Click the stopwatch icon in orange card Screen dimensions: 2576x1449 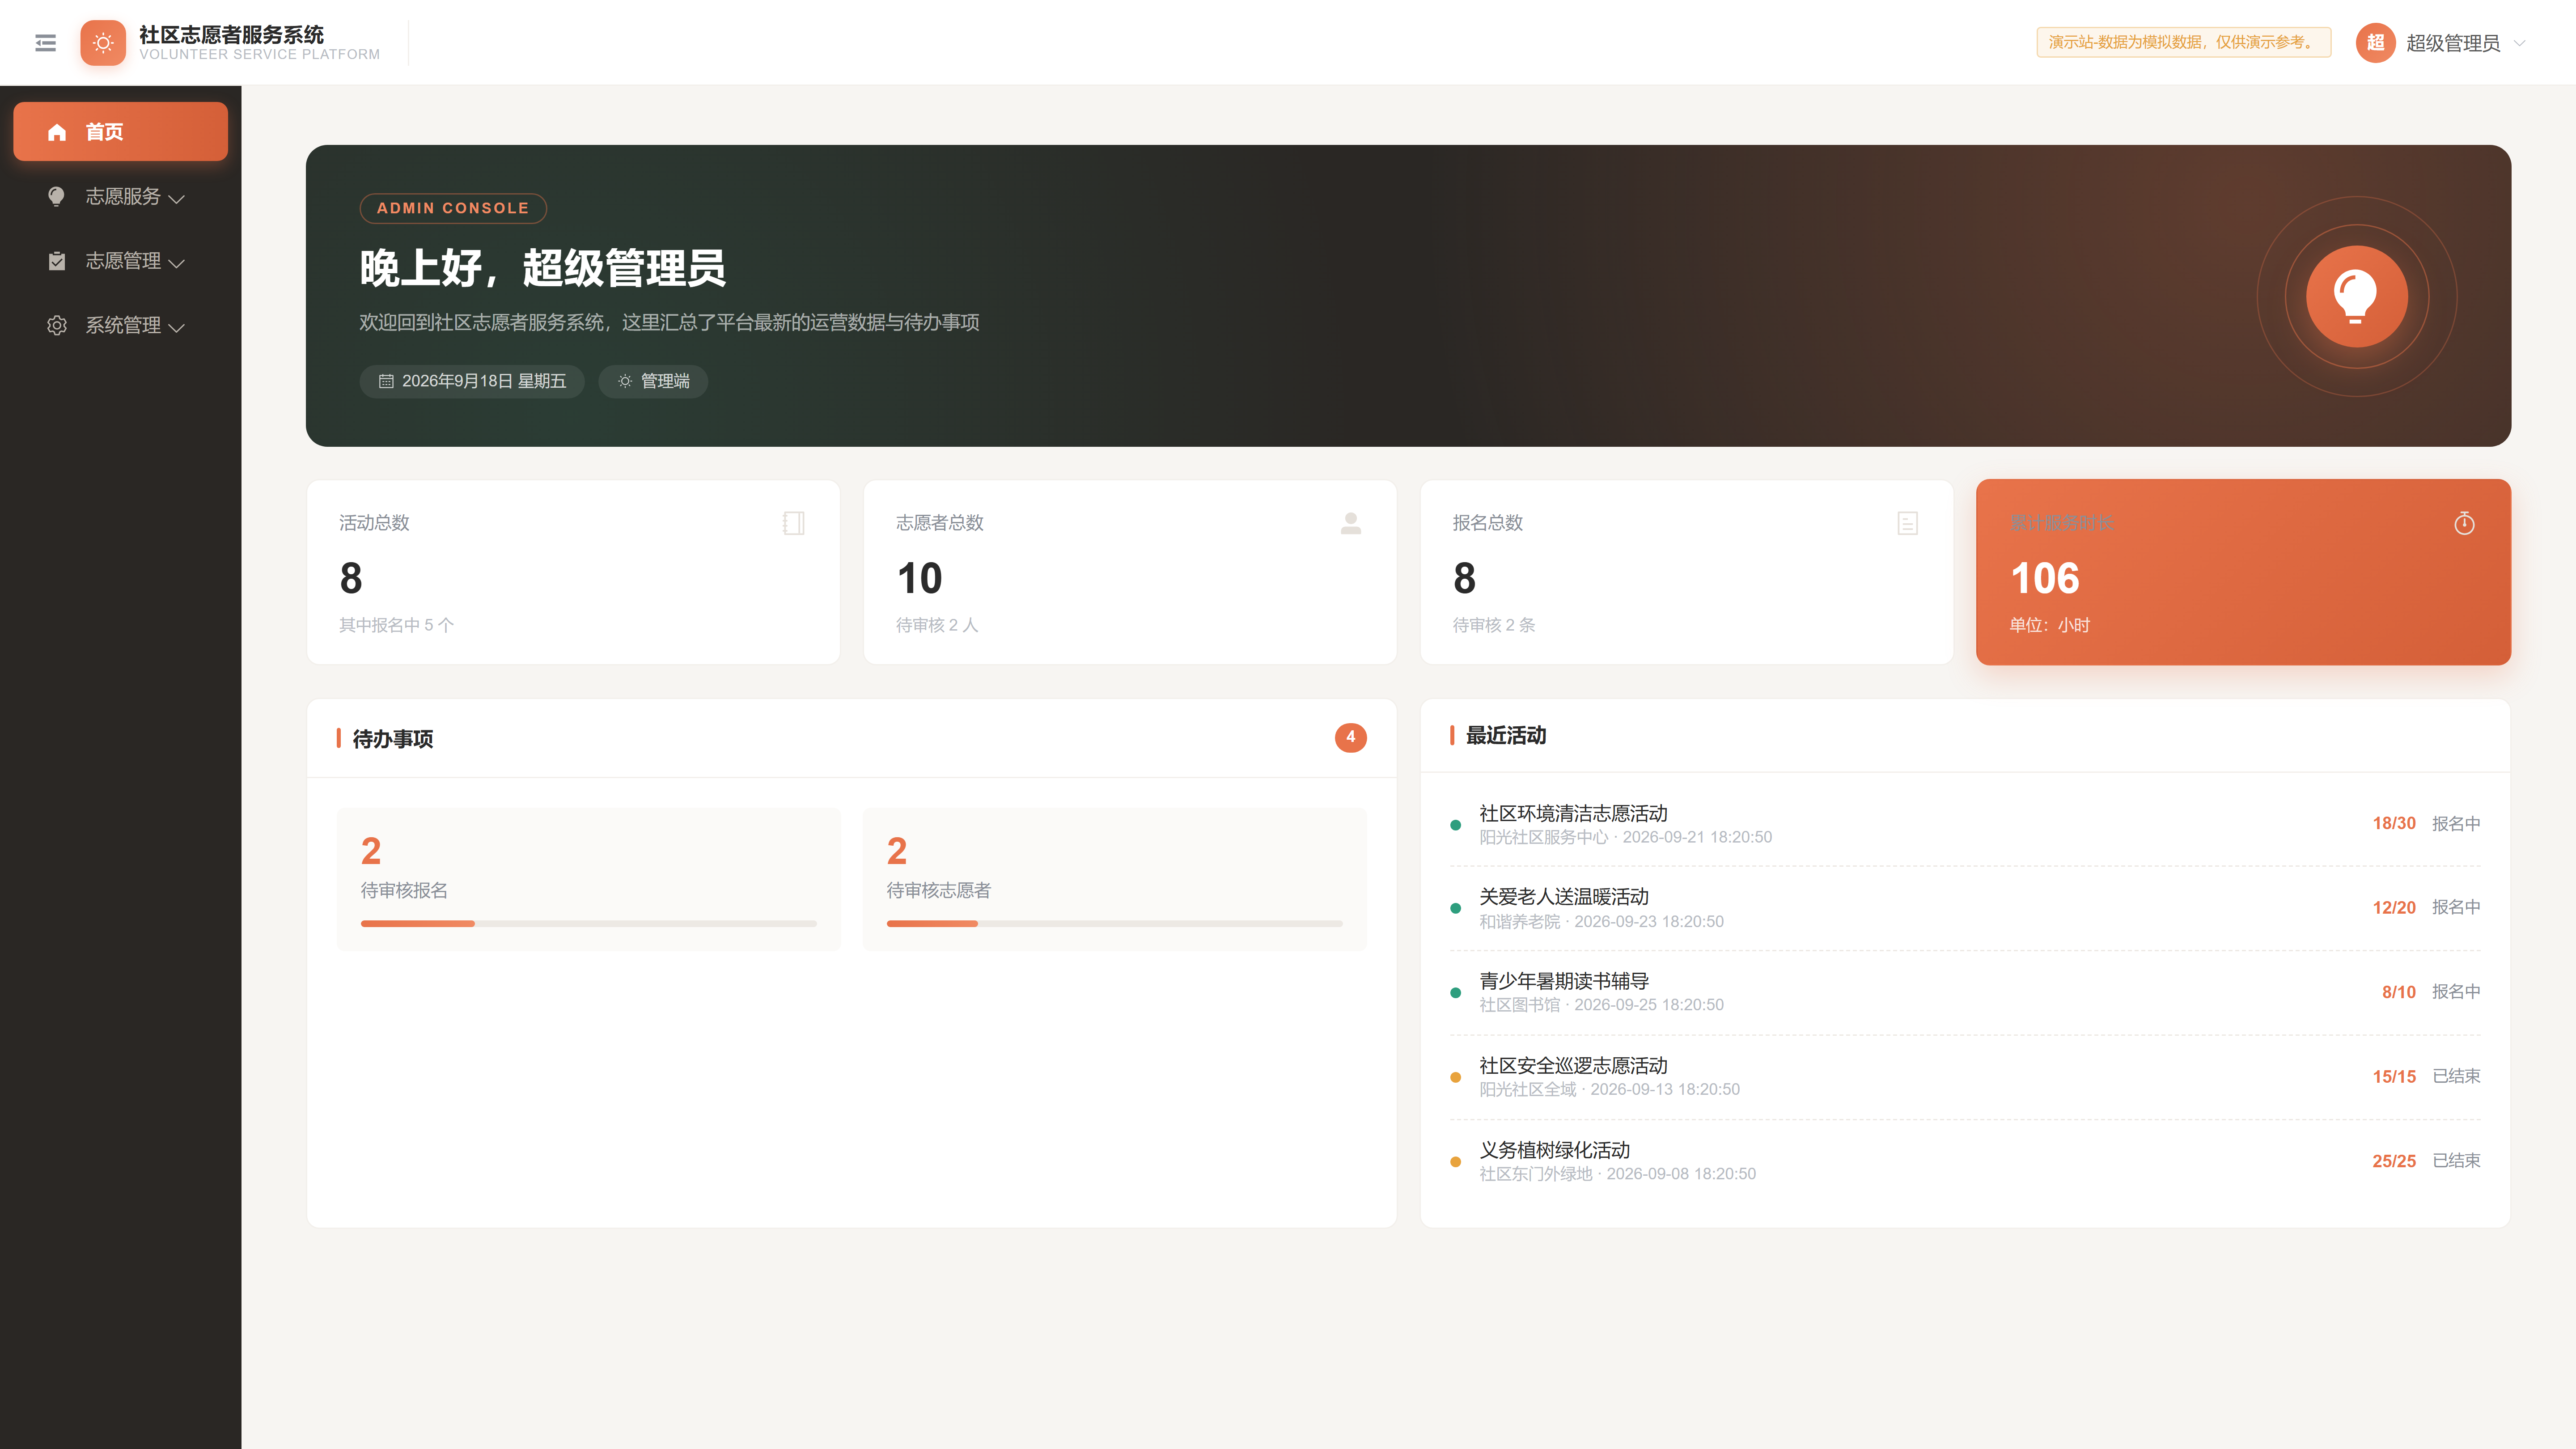(2464, 523)
